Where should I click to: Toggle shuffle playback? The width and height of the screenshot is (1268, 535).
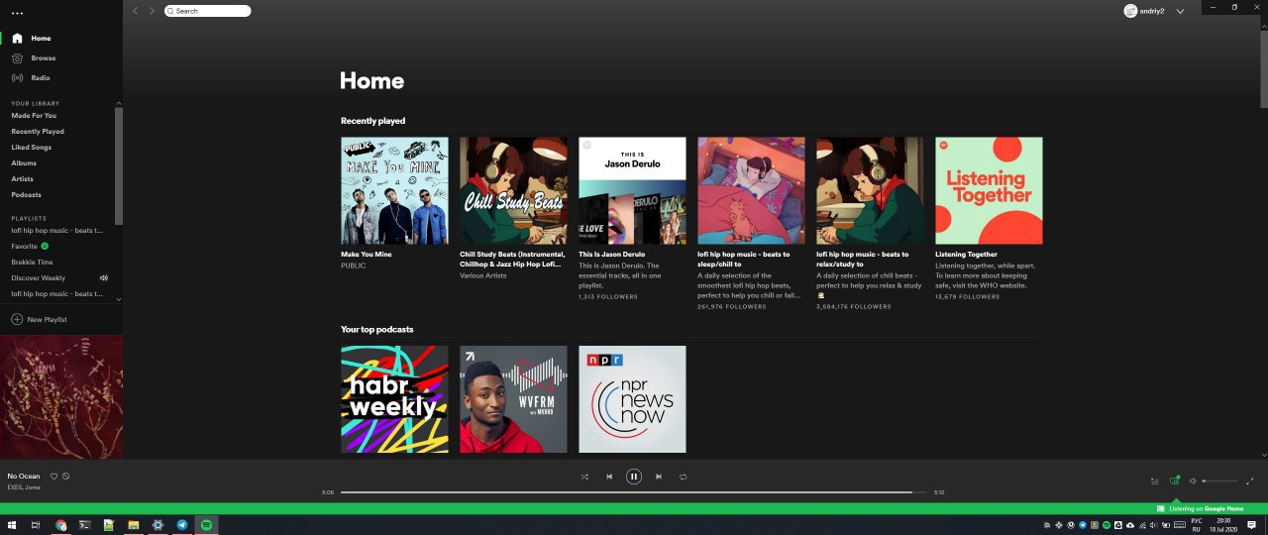coord(584,477)
